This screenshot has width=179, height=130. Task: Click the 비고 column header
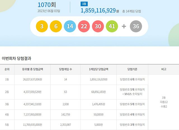(x=164, y=69)
